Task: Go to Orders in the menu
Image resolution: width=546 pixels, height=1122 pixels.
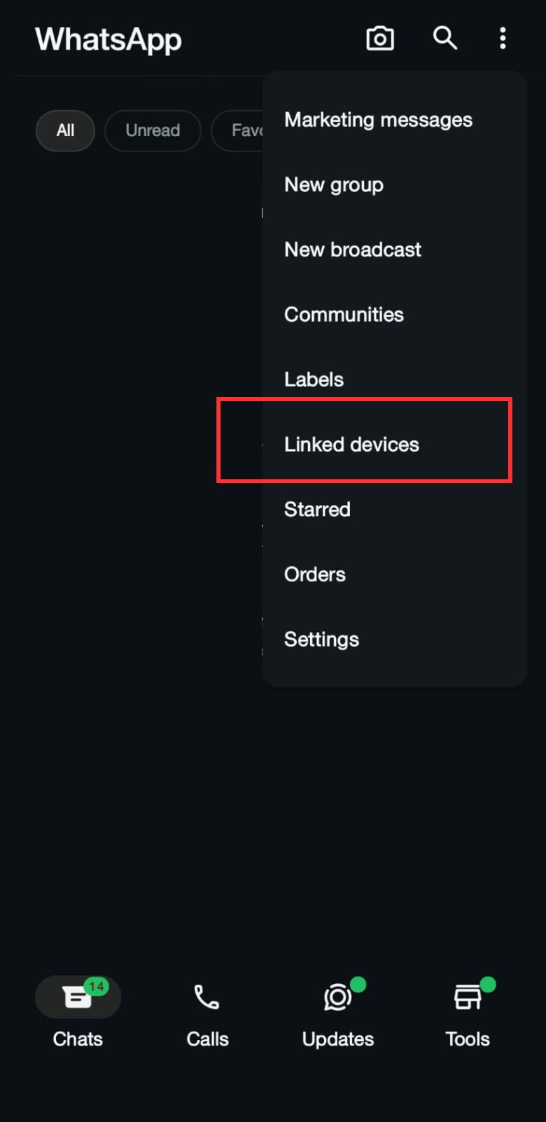Action: coord(315,574)
